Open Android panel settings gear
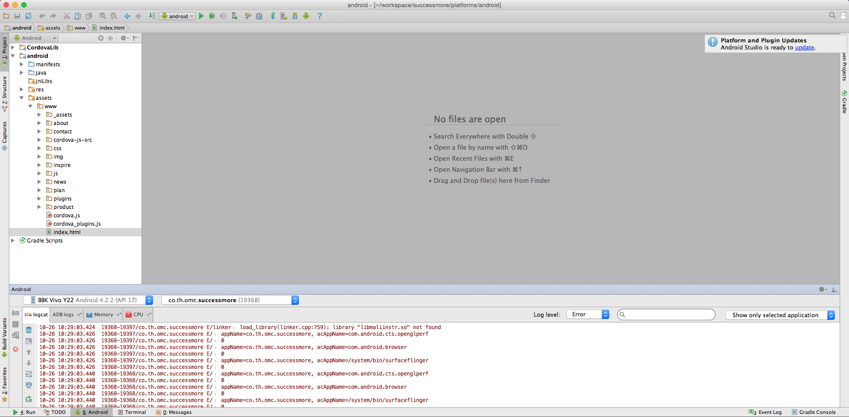 pyautogui.click(x=822, y=289)
